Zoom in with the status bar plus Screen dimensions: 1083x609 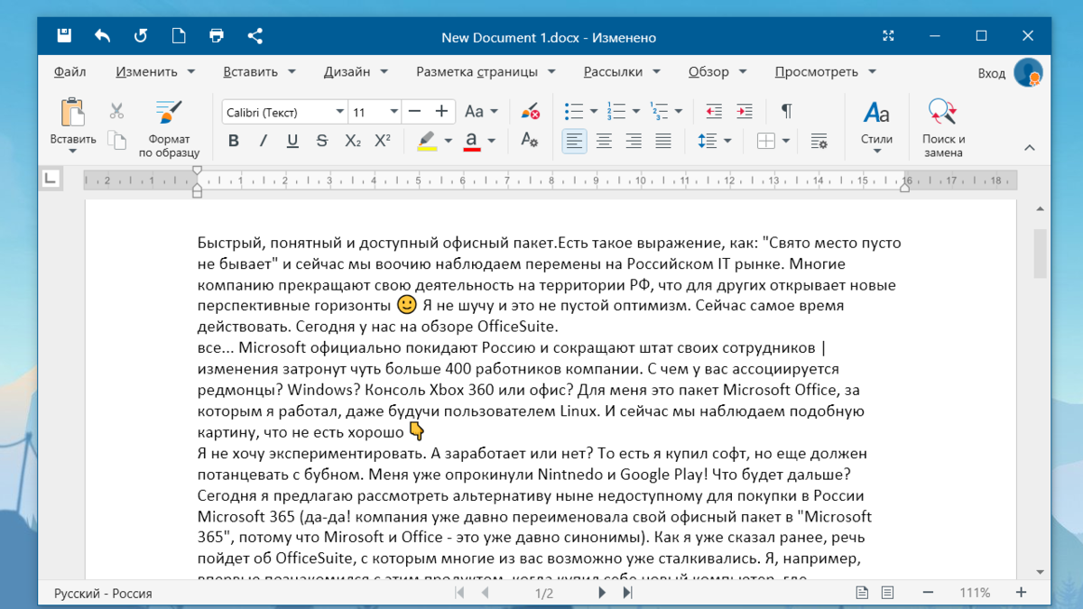click(x=1022, y=593)
